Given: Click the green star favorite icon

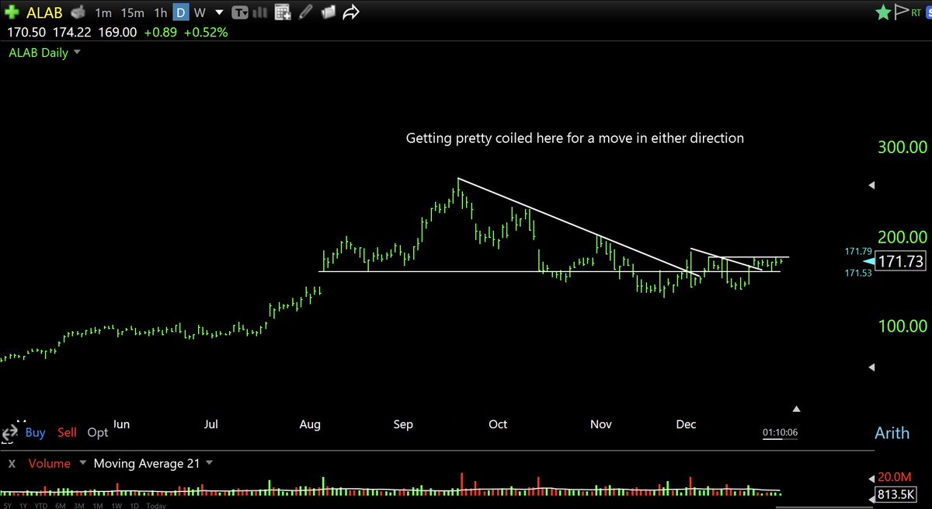Looking at the screenshot, I should [883, 12].
